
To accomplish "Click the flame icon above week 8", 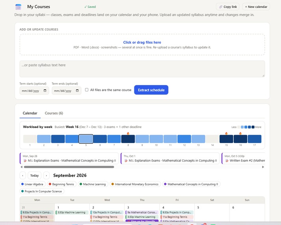I will point(128,133).
